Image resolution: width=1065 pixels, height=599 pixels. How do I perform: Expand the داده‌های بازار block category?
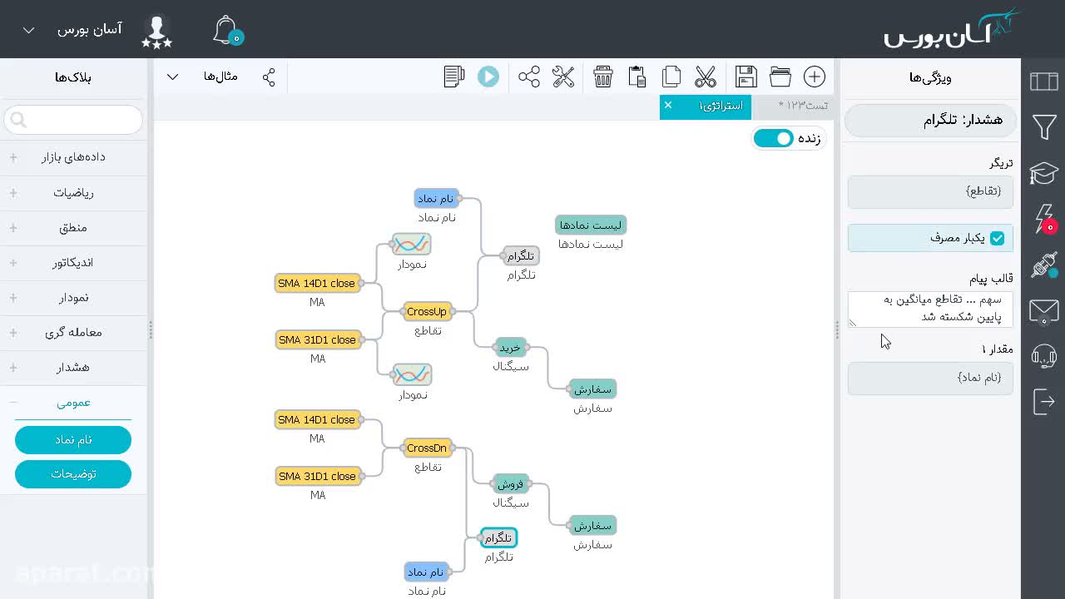click(73, 157)
